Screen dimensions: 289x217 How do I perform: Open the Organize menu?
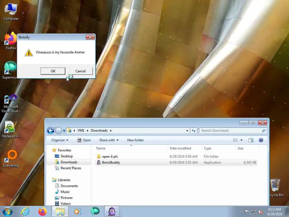pos(60,140)
